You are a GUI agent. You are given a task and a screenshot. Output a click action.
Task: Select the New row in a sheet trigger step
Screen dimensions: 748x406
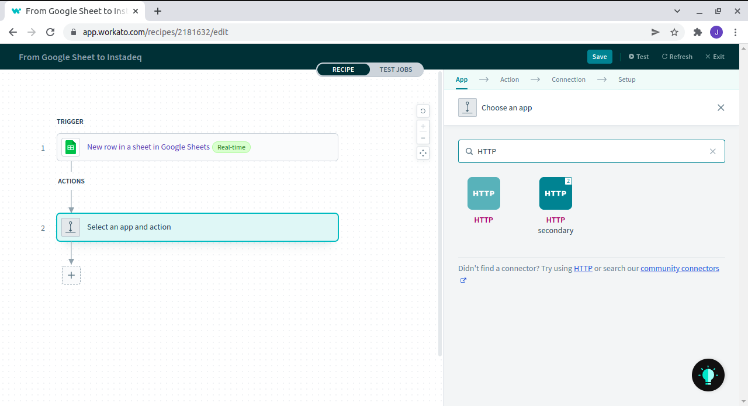(x=198, y=147)
